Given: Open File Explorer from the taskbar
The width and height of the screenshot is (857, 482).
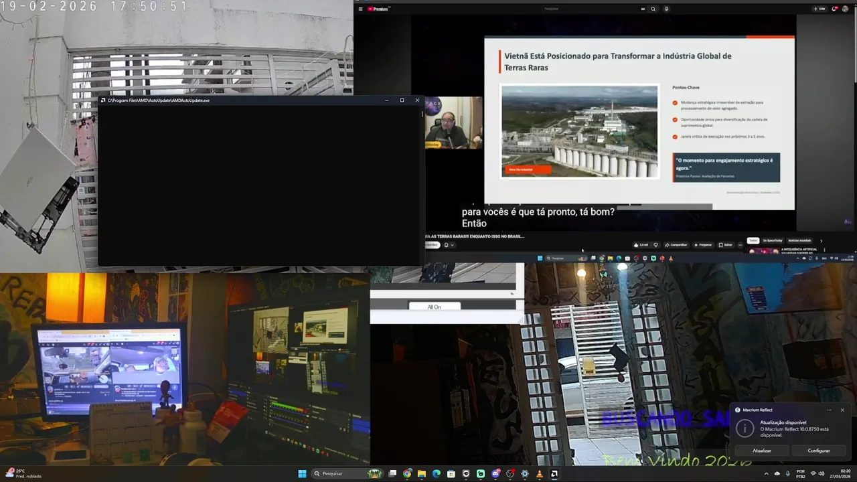Looking at the screenshot, I should click(x=422, y=474).
